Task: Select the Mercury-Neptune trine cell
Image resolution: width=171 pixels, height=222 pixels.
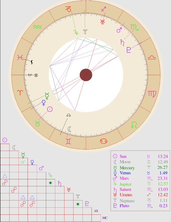Action: point(23,197)
